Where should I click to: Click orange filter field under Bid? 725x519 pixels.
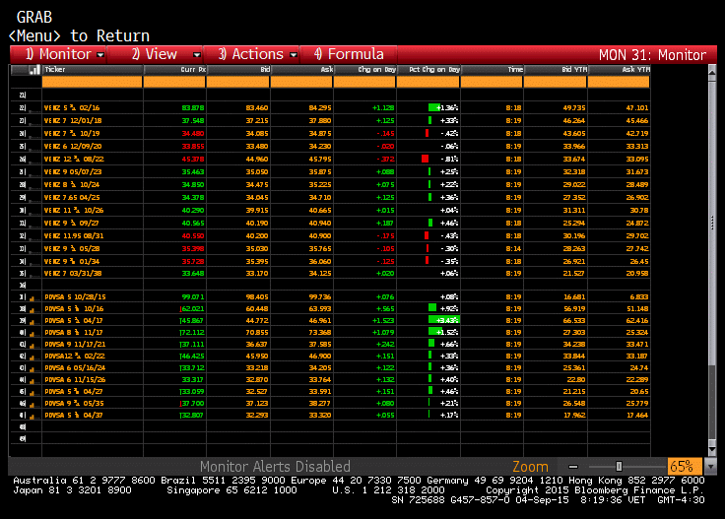237,82
